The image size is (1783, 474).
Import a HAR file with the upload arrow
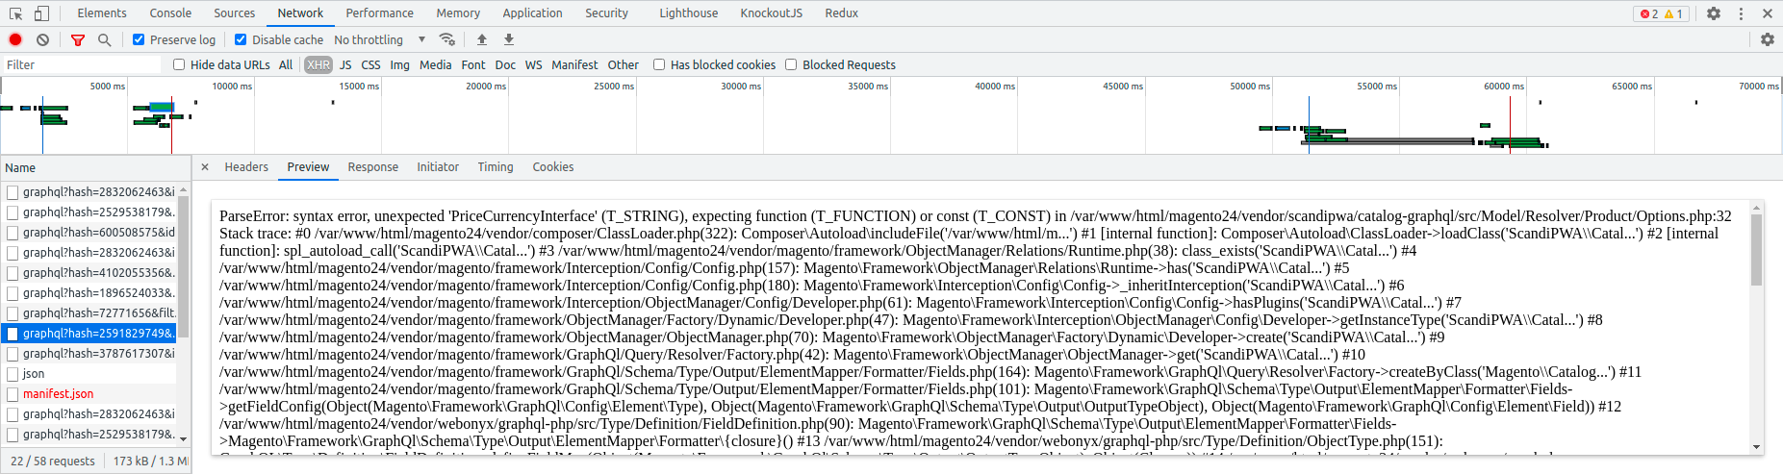(x=482, y=39)
